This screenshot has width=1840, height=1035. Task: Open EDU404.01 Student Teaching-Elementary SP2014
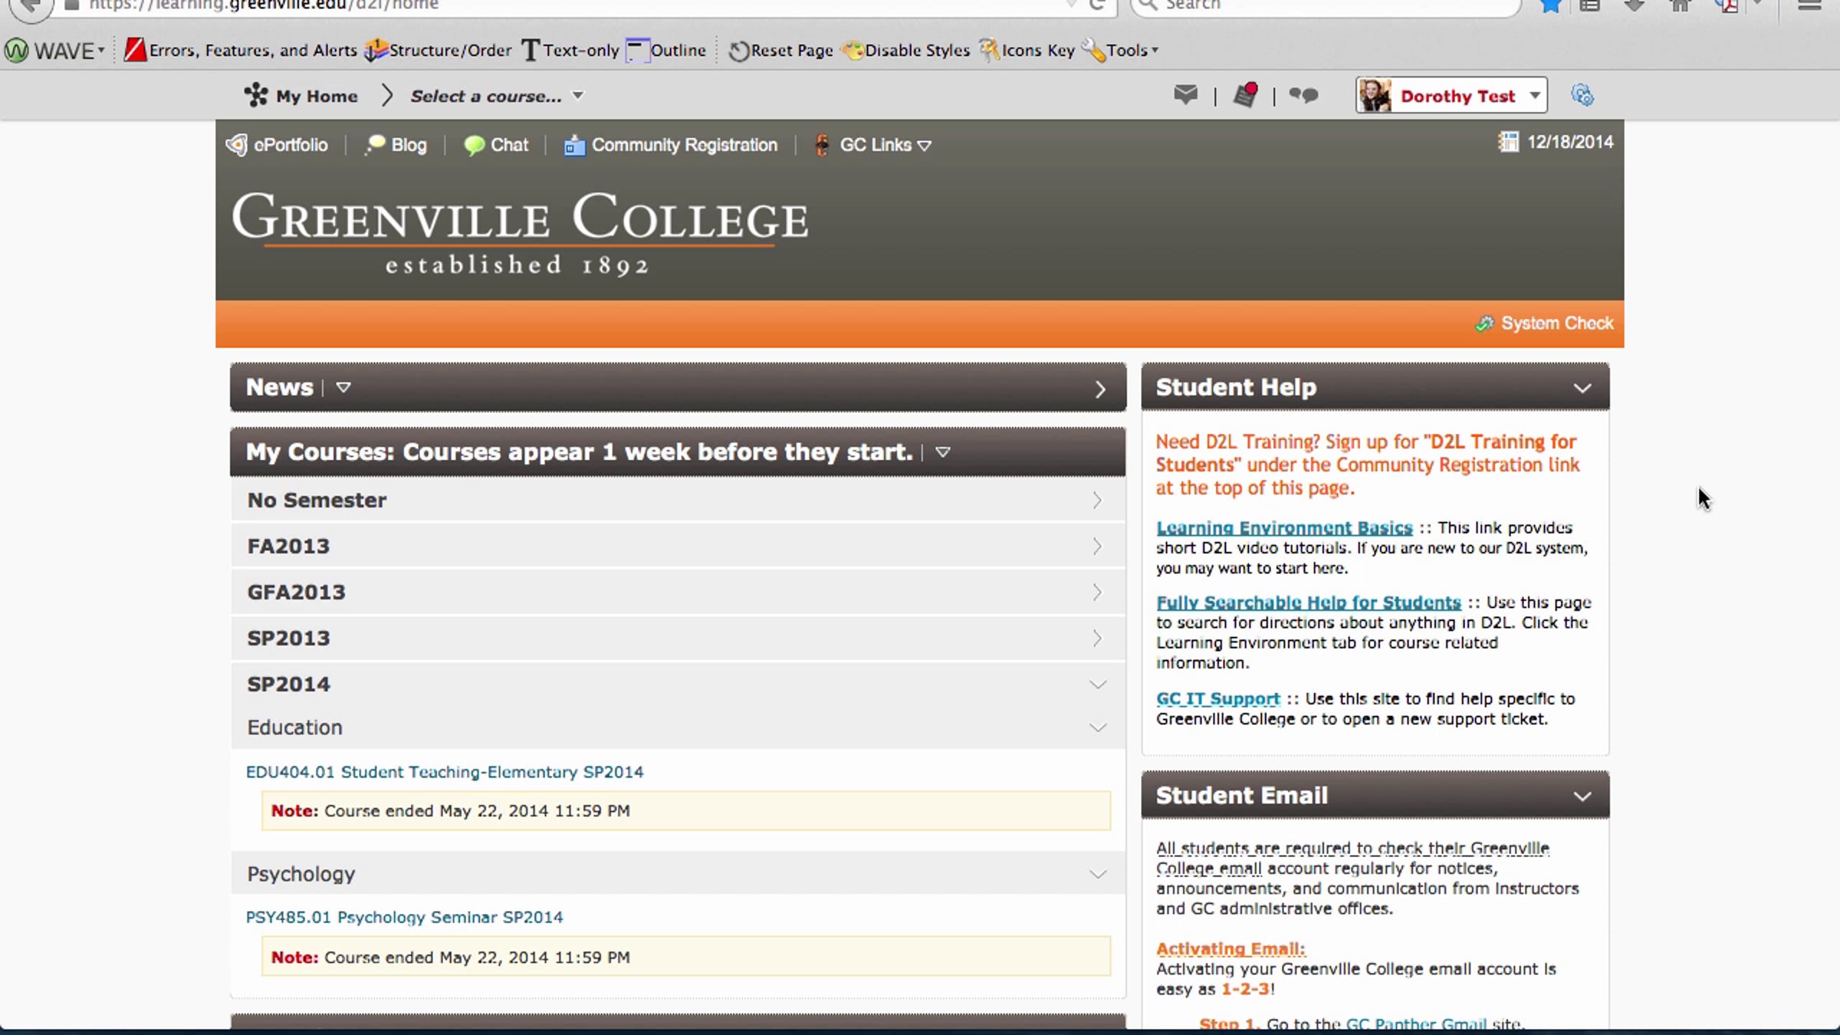[445, 772]
